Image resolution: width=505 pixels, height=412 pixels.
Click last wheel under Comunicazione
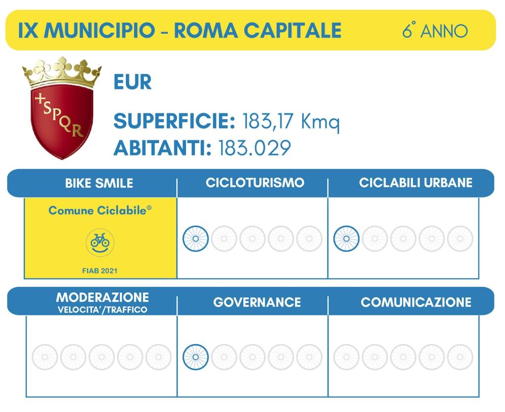click(x=460, y=357)
